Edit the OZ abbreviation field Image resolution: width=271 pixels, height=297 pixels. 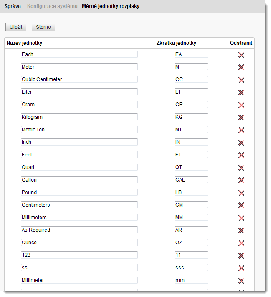click(191, 243)
